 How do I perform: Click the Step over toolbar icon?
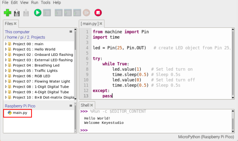point(59,12)
